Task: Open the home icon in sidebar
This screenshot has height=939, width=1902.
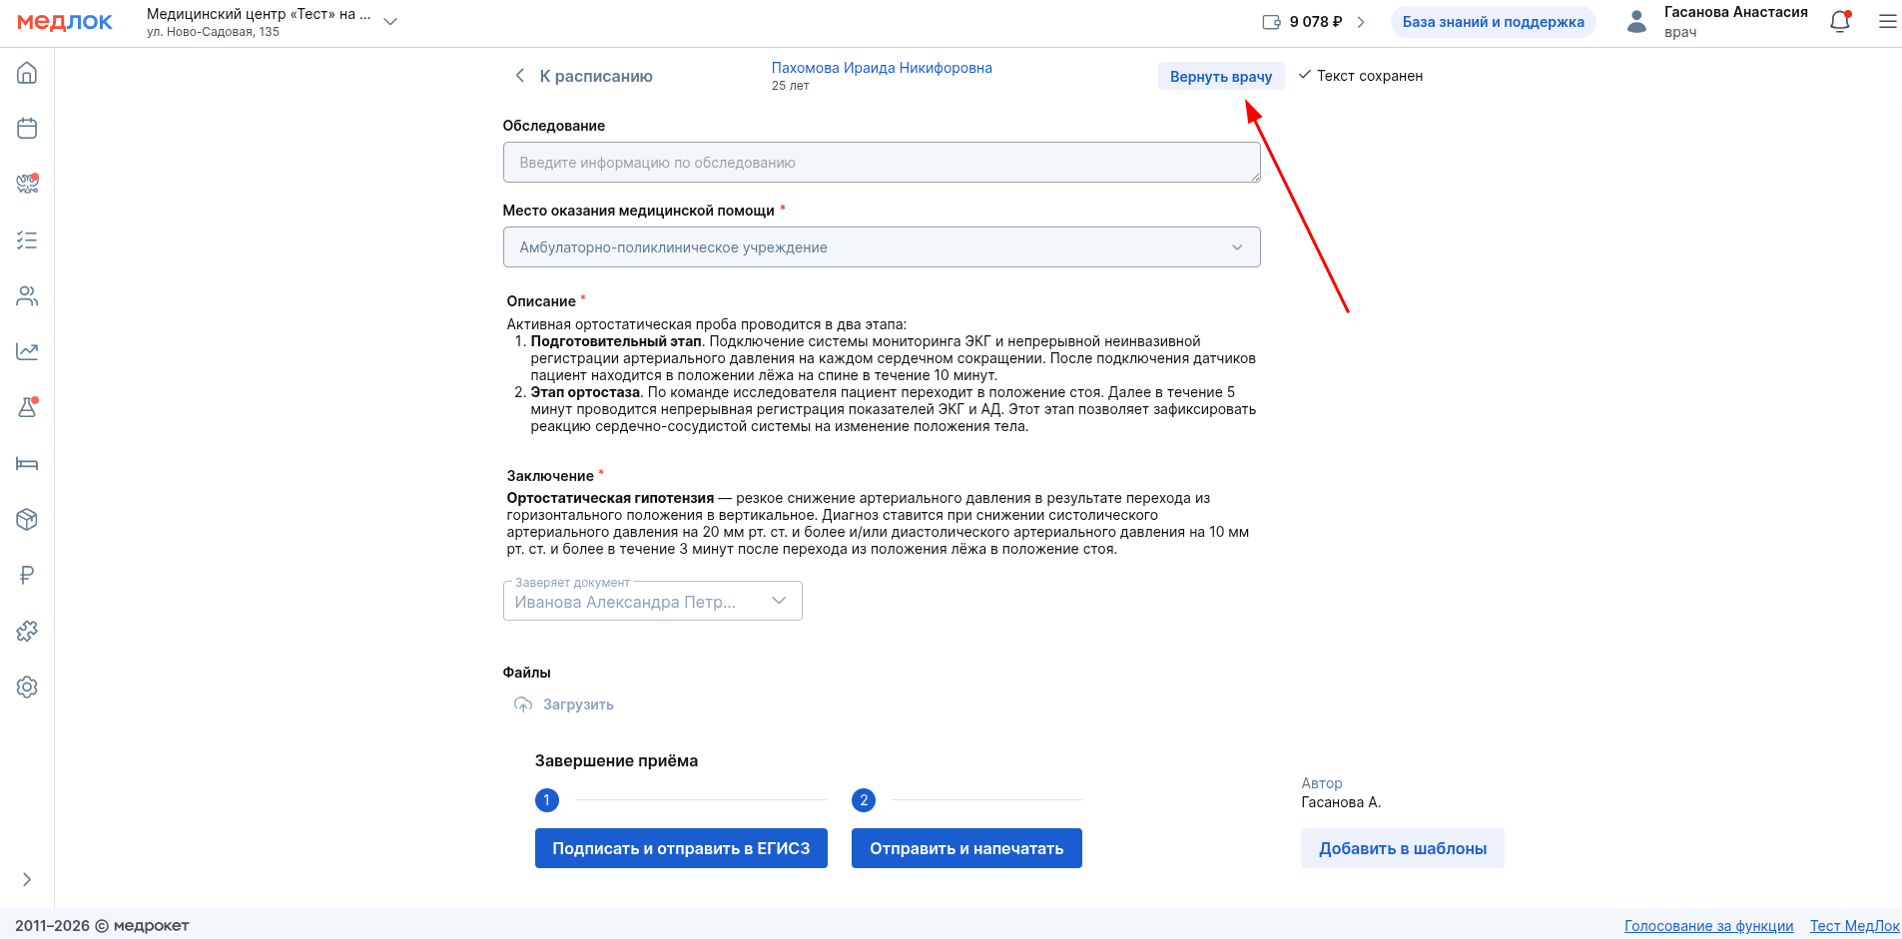Action: click(27, 73)
